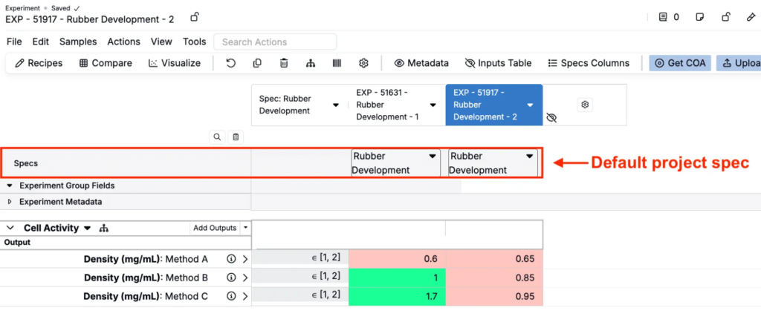This screenshot has height=325, width=761.
Task: Click the magnifier search icon above Specs
Action: click(x=217, y=137)
